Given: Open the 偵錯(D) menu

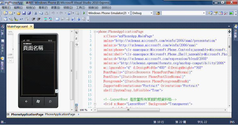Looking at the screenshot, I should 68,8.
